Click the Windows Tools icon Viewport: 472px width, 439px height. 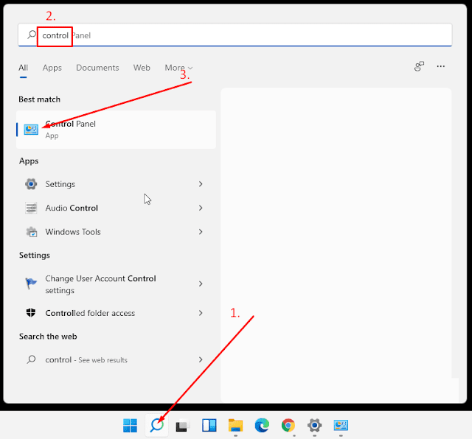[x=31, y=232]
